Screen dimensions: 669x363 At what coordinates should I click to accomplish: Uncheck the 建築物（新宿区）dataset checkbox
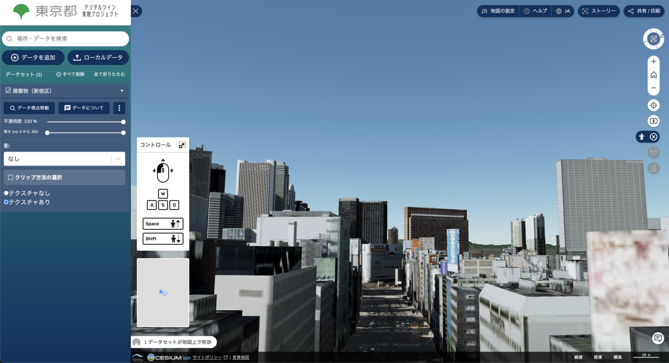[x=8, y=91]
